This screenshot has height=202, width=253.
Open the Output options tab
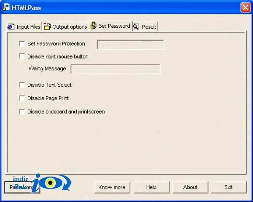(65, 27)
